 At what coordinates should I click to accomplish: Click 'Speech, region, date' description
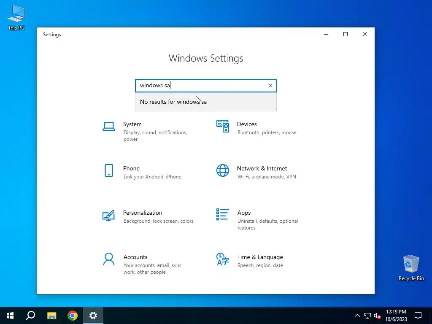(260, 265)
